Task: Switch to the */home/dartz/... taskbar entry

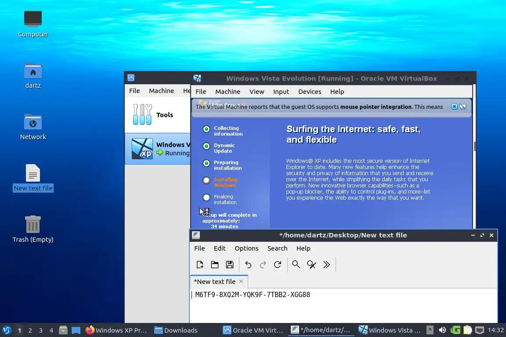Action: (x=321, y=330)
